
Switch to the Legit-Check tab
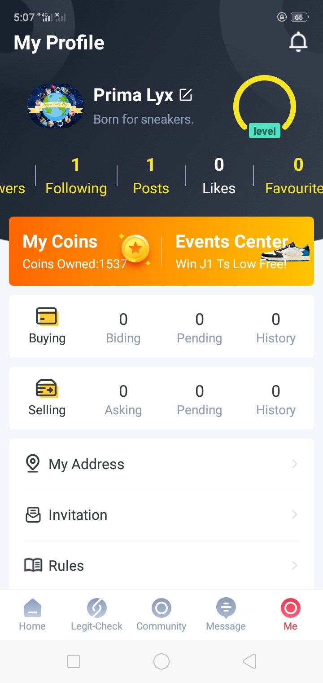[x=96, y=614]
